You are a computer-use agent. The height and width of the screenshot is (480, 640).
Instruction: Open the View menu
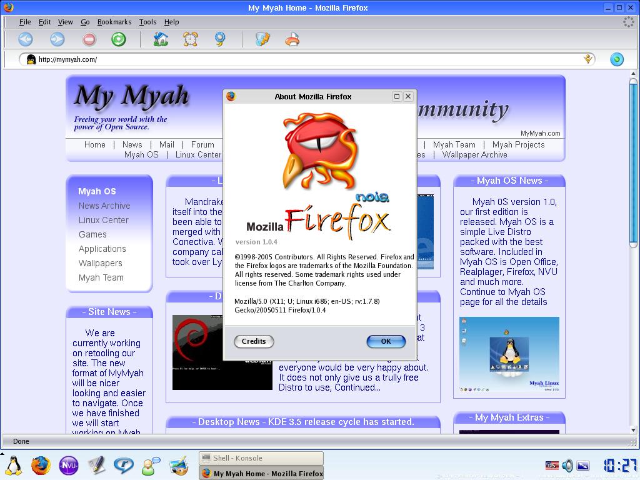65,22
